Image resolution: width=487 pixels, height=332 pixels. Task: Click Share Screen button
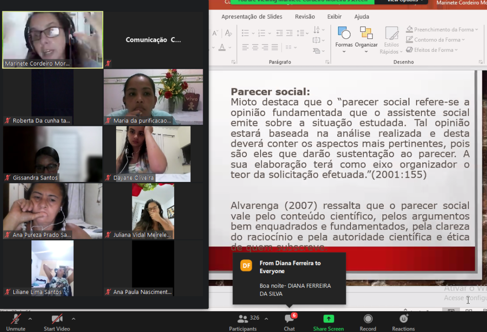(x=328, y=322)
